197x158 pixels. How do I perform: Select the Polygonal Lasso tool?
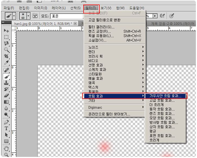(x=6, y=43)
